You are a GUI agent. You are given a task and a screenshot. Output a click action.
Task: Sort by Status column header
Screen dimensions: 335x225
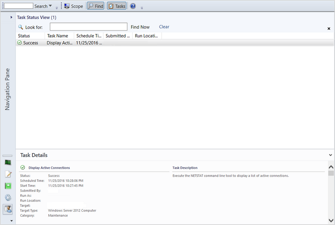click(x=30, y=36)
